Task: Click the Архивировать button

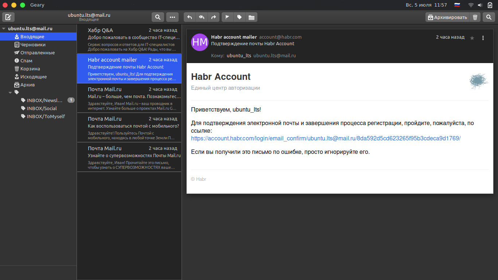Action: (x=447, y=17)
